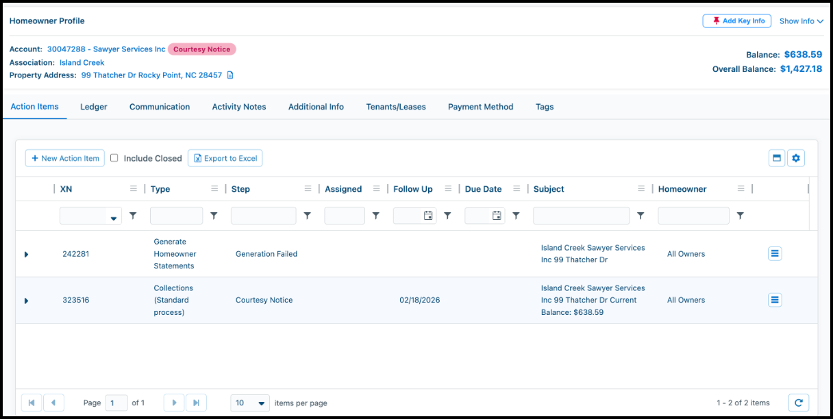Open XN column menu icon

pyautogui.click(x=134, y=189)
